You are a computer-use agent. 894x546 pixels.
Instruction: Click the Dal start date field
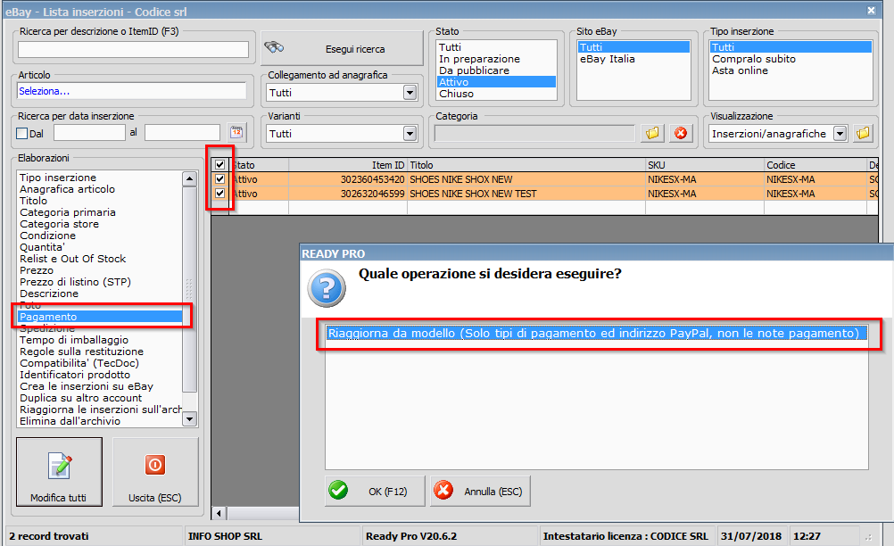pos(89,133)
